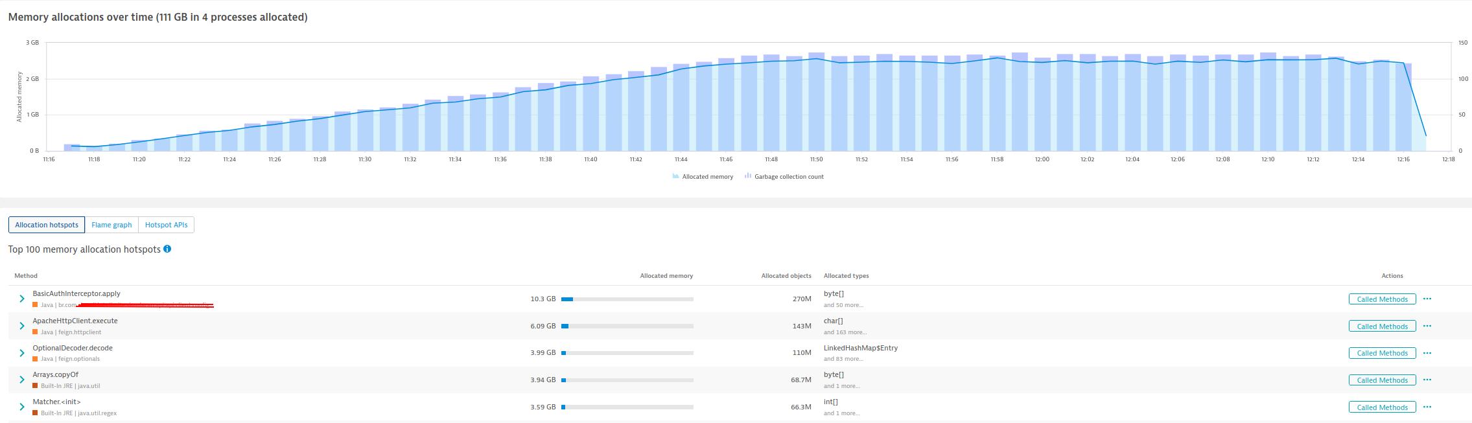The width and height of the screenshot is (1472, 423).
Task: Open the ellipsis menu for OptionalDecoder.decode
Action: coord(1427,353)
